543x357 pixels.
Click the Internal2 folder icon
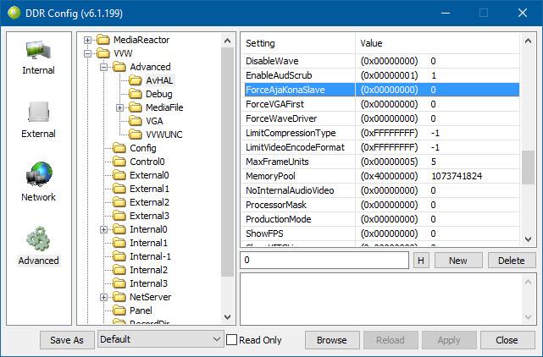point(119,270)
